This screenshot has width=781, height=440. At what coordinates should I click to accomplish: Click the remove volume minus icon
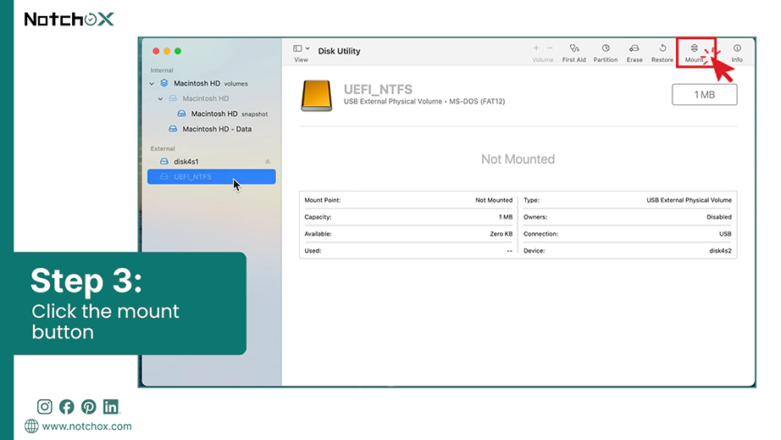pyautogui.click(x=550, y=48)
